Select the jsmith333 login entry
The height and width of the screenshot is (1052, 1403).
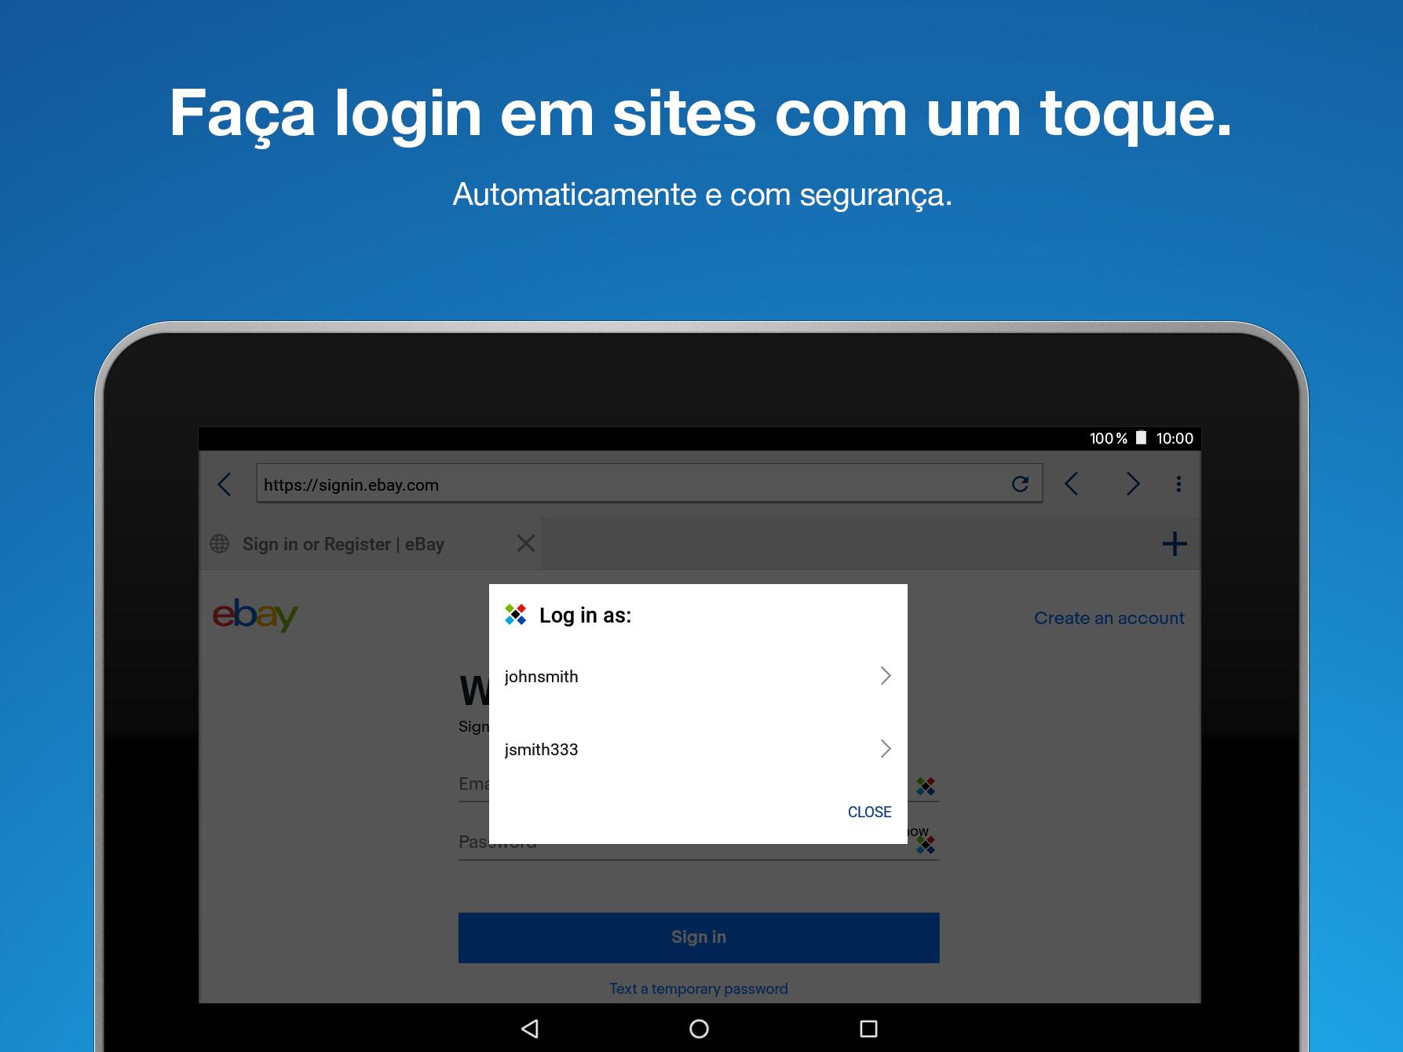pyautogui.click(x=698, y=749)
